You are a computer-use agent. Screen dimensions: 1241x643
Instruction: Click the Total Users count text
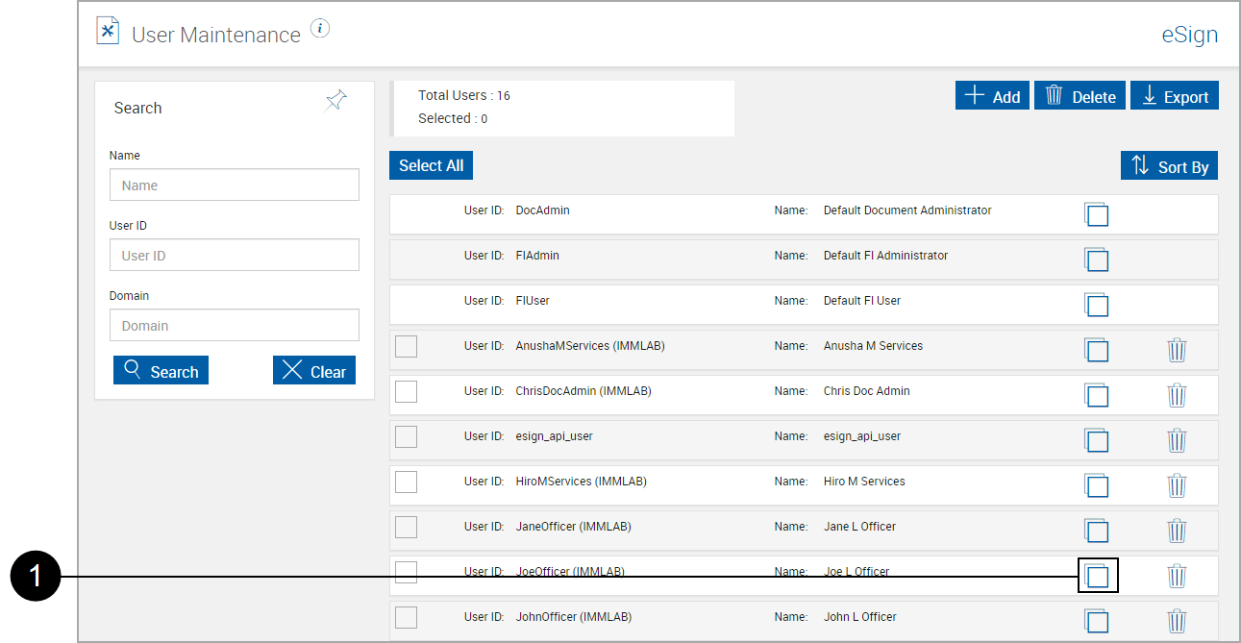pos(464,95)
